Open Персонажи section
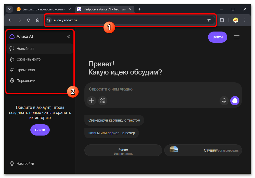The width and height of the screenshot is (255, 178). tap(40, 81)
